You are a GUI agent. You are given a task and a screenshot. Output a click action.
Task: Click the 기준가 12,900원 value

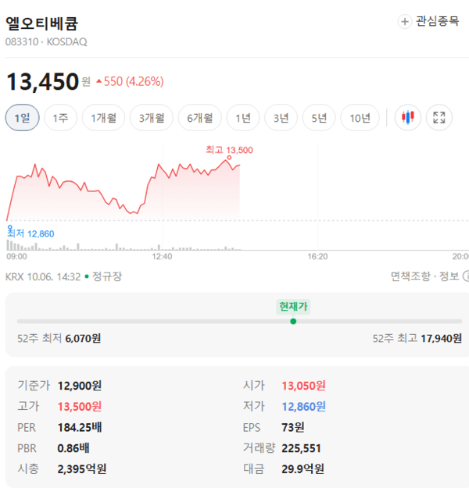point(80,386)
